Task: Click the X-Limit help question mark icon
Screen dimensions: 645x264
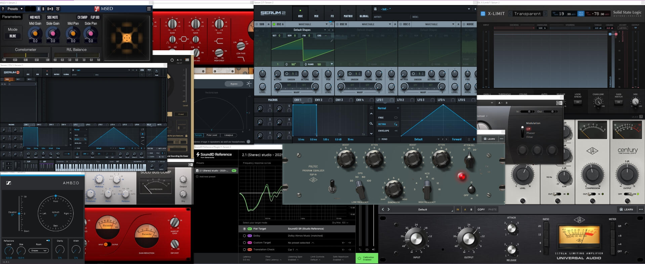Action: [641, 117]
